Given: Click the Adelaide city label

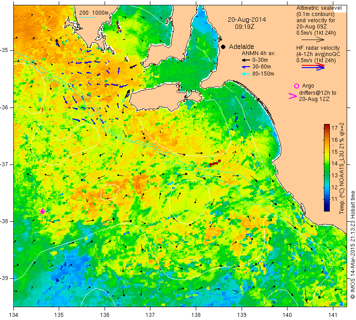Looking at the screenshot, I should [241, 47].
